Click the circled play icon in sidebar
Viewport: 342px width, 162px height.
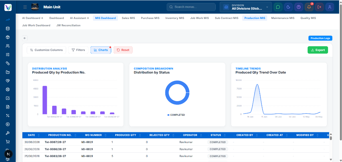click(8, 124)
